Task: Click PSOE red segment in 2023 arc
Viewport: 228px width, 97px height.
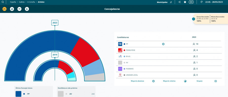Action: (86, 52)
